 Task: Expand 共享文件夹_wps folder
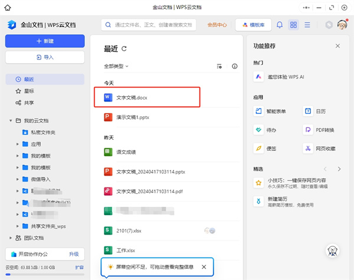click(17, 226)
